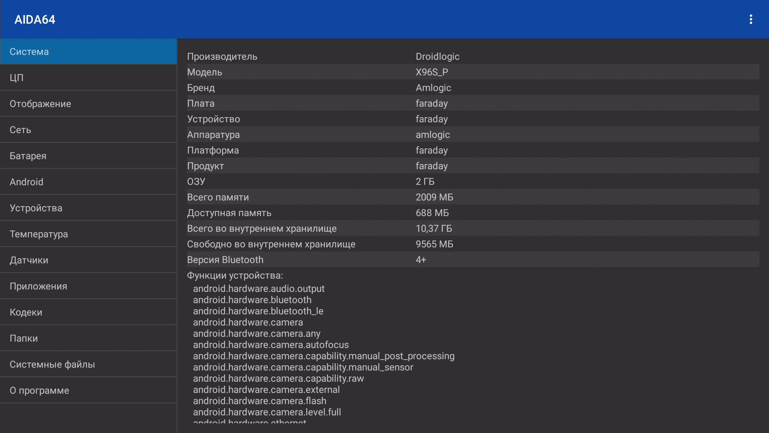Viewport: 769px width, 433px height.
Task: Open the Android info section
Action: (x=88, y=182)
